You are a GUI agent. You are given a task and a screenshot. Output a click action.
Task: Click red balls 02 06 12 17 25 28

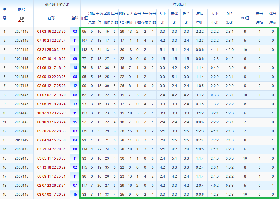pyautogui.click(x=51, y=86)
